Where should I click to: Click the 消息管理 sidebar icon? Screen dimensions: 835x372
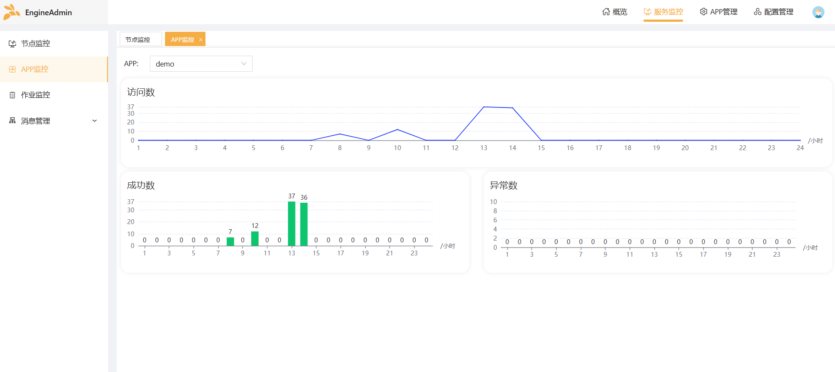click(13, 121)
